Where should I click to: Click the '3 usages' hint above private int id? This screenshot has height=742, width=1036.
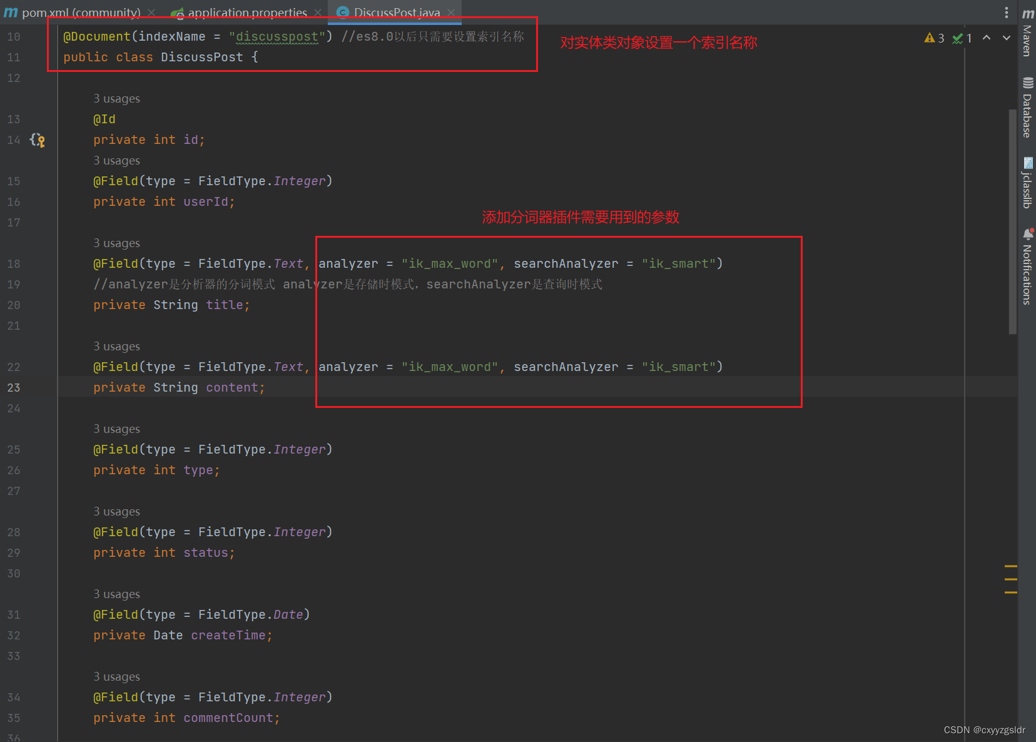click(x=116, y=98)
